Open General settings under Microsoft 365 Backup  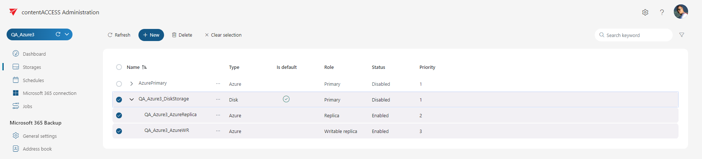point(35,136)
